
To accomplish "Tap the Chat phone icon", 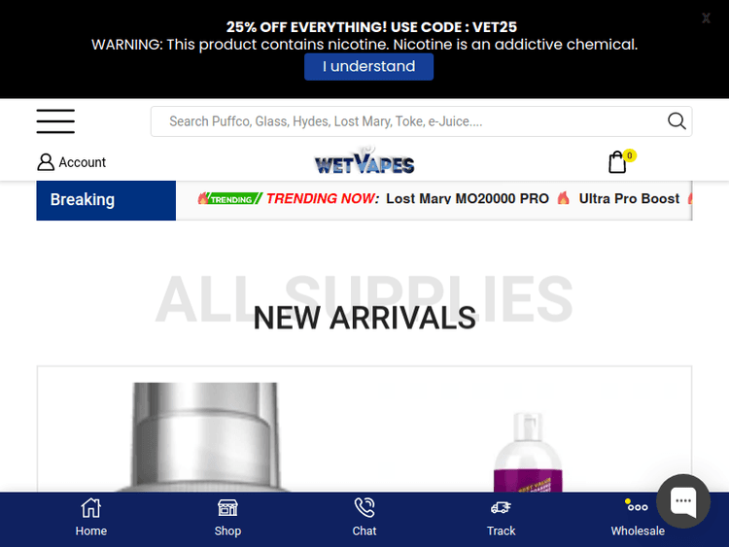I will click(364, 507).
